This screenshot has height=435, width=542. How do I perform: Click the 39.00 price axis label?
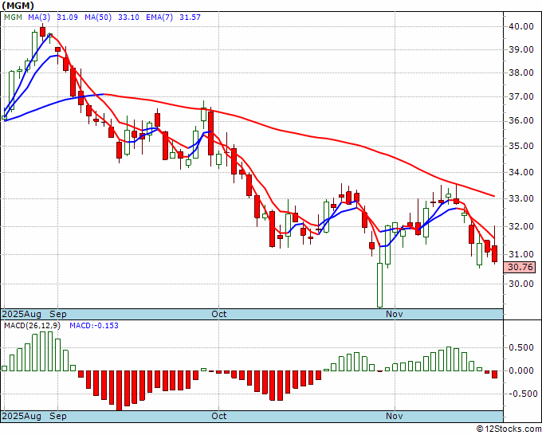point(520,49)
